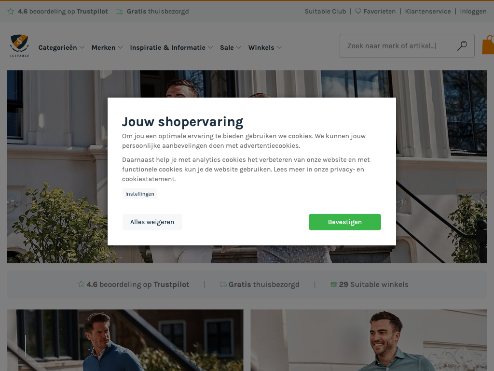
Task: Open the Winkels menu
Action: click(x=265, y=48)
